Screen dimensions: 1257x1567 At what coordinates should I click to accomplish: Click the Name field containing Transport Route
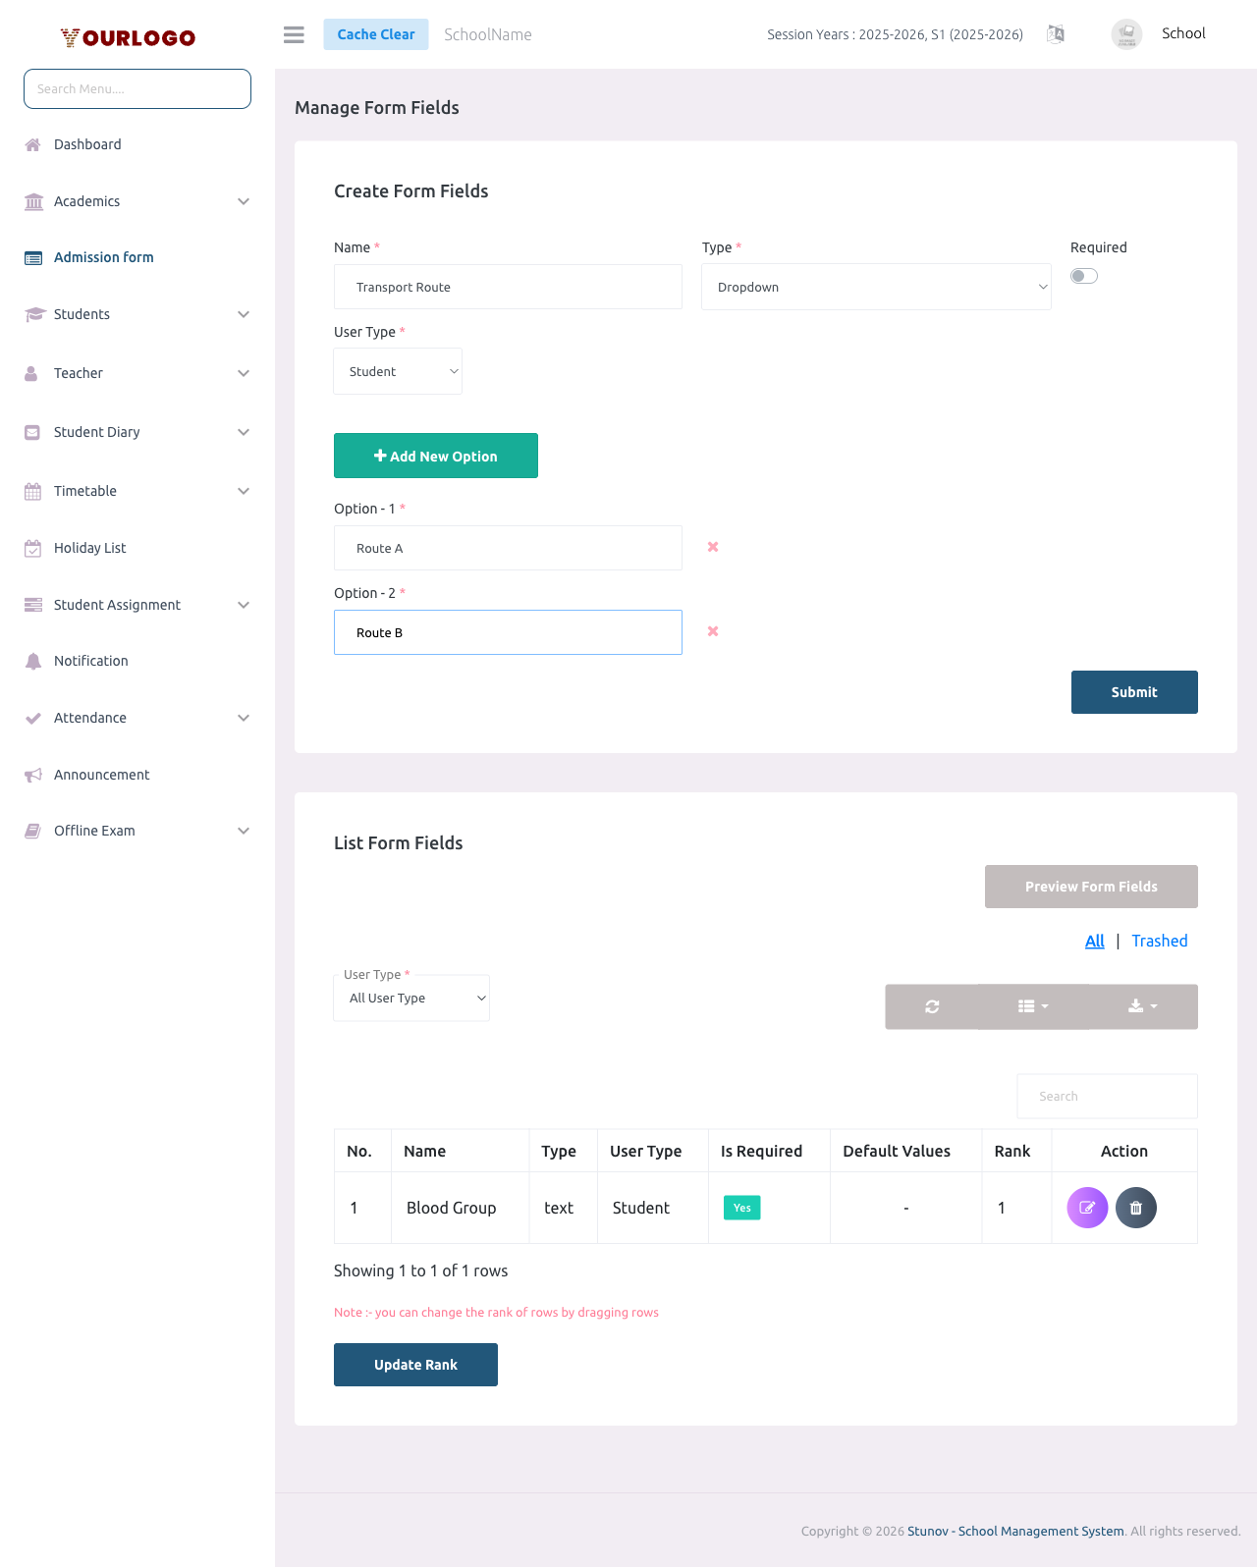[508, 287]
